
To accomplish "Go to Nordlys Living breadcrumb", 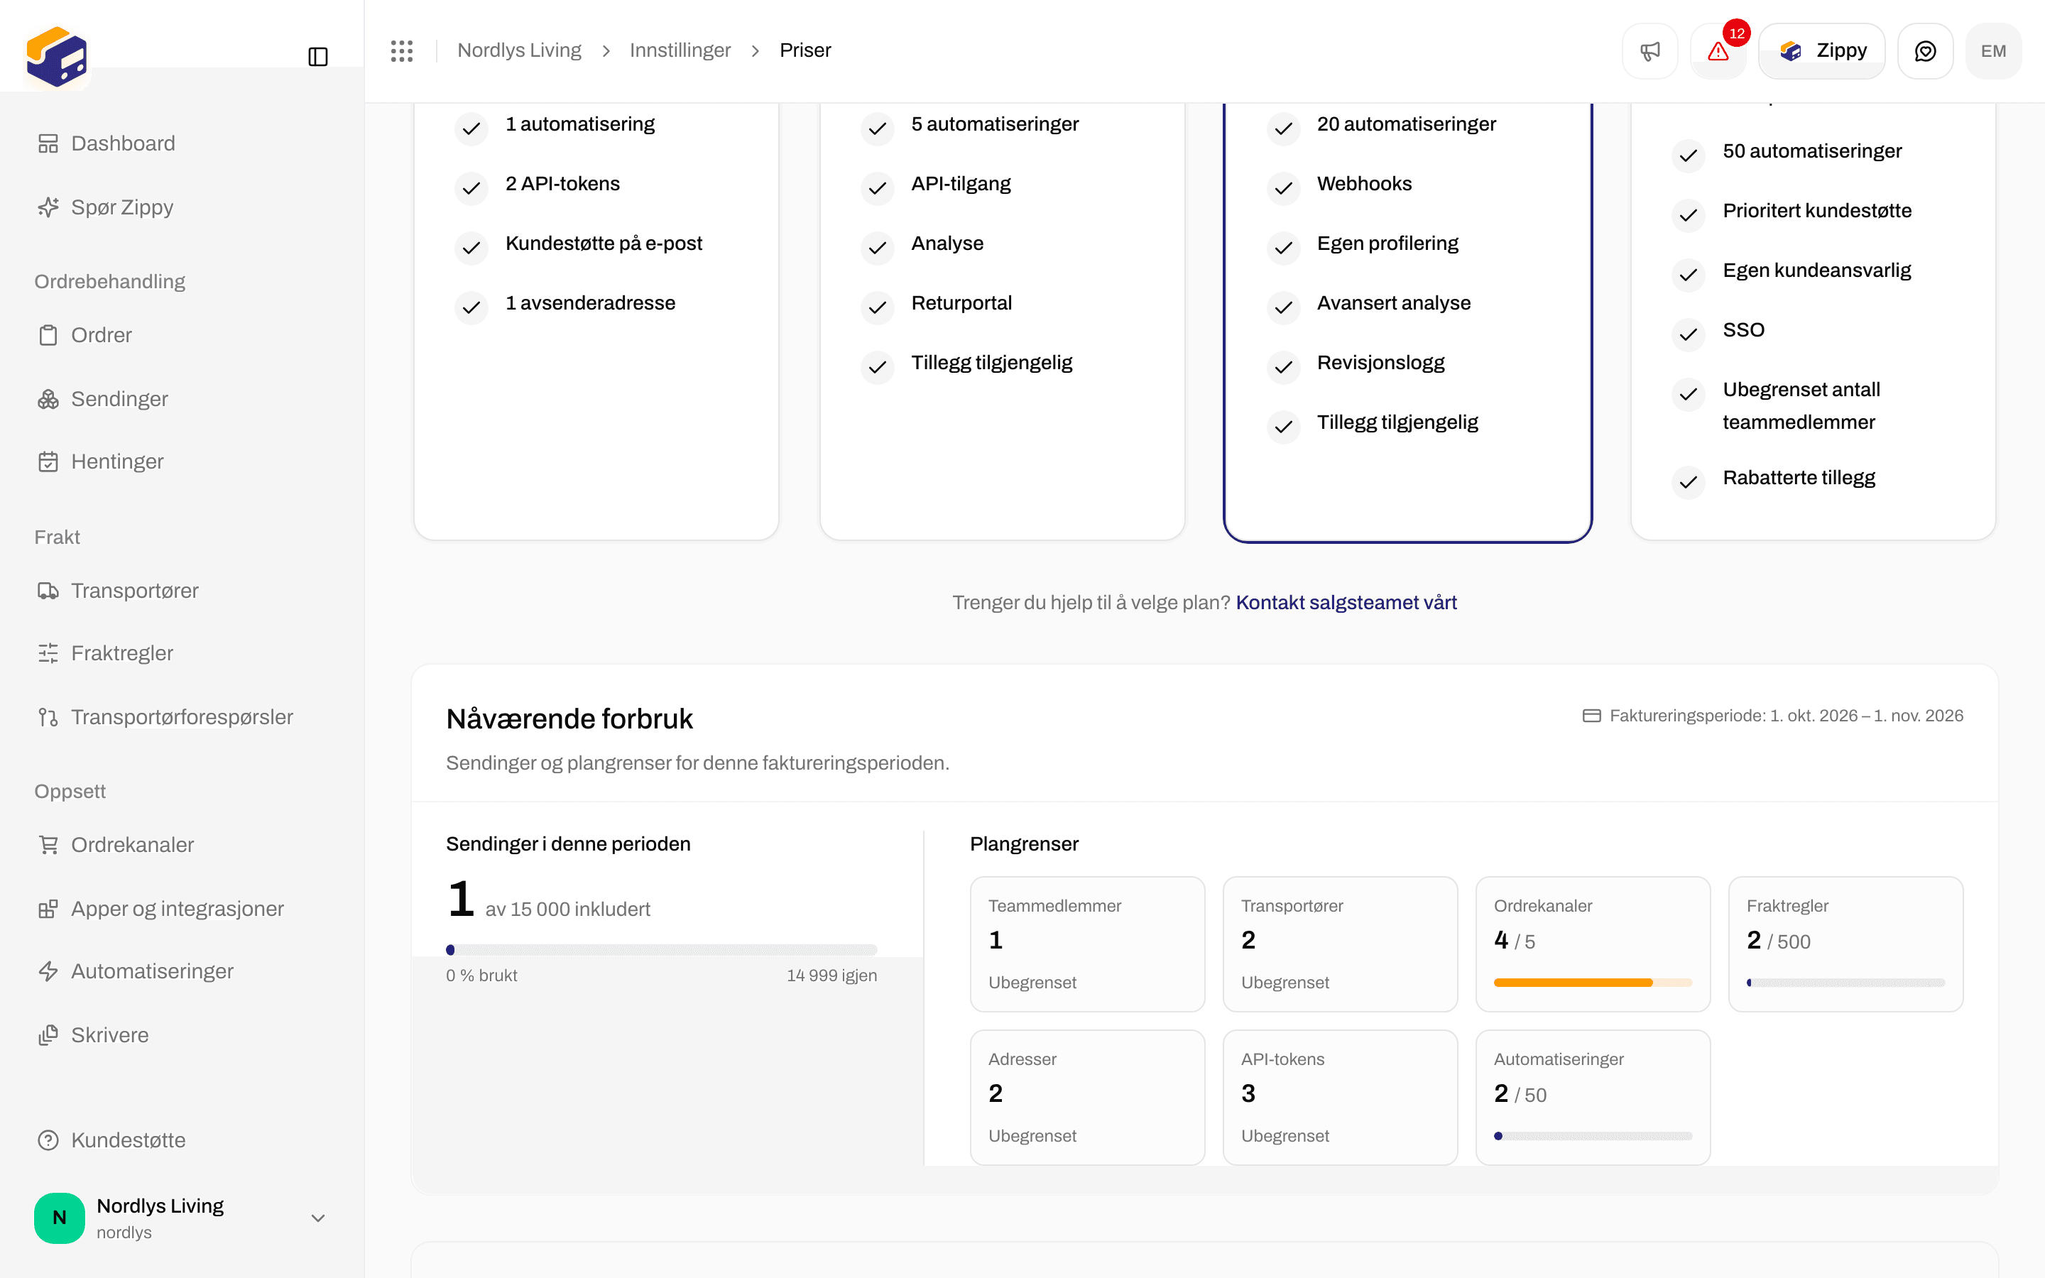I will click(x=519, y=50).
